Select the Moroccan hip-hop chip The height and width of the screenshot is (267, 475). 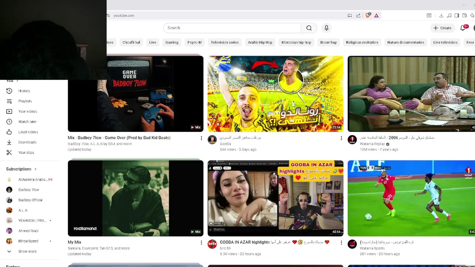click(x=296, y=42)
